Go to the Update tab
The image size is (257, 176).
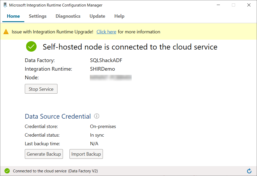tap(97, 16)
